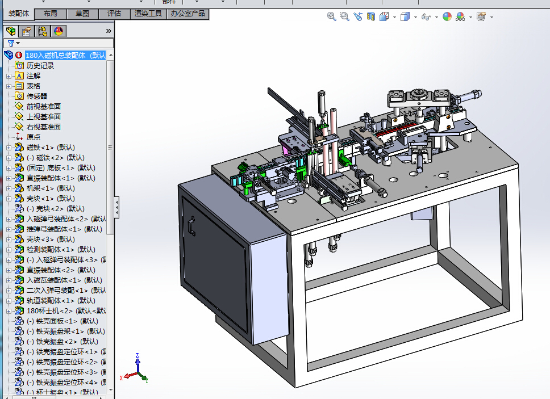Activate the Section View tool
The height and width of the screenshot is (399, 550).
tap(371, 17)
